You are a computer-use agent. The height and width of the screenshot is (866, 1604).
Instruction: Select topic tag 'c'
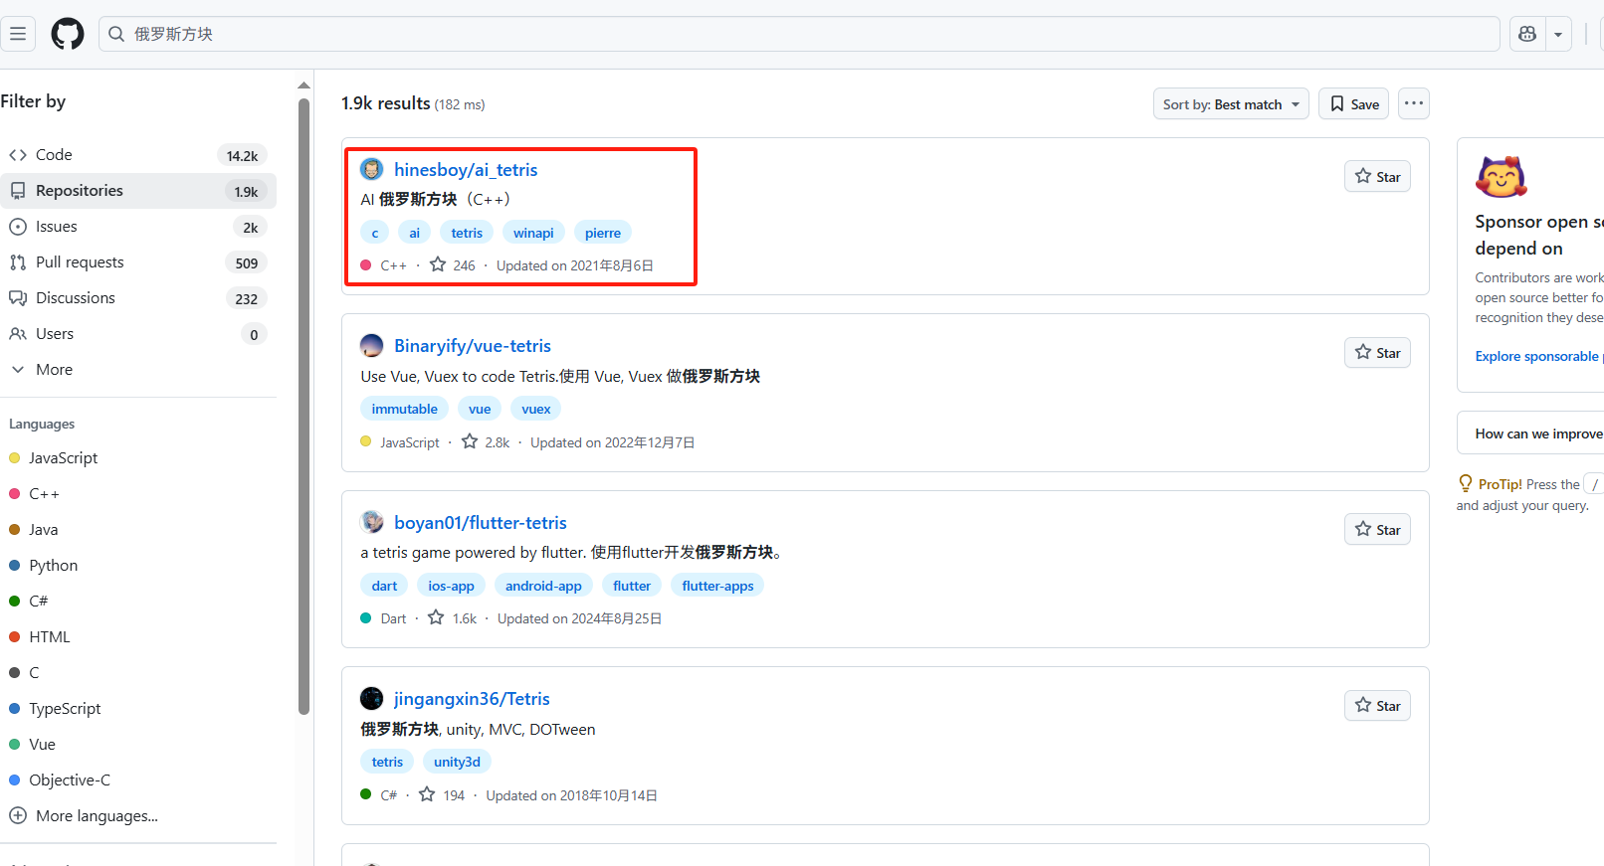point(375,233)
